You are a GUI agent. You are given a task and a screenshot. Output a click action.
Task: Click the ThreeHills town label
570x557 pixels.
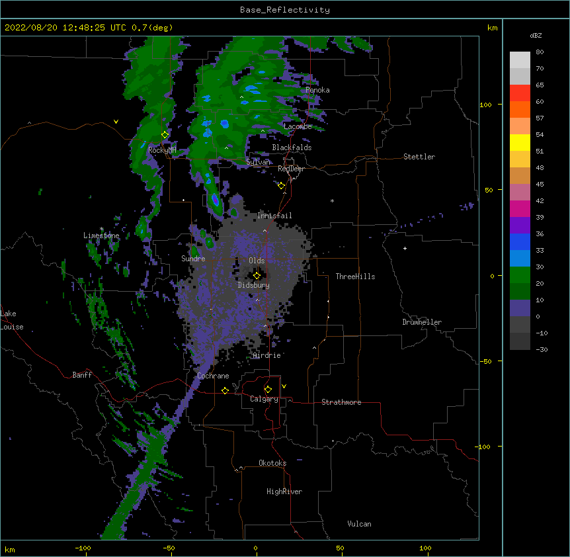(x=355, y=277)
